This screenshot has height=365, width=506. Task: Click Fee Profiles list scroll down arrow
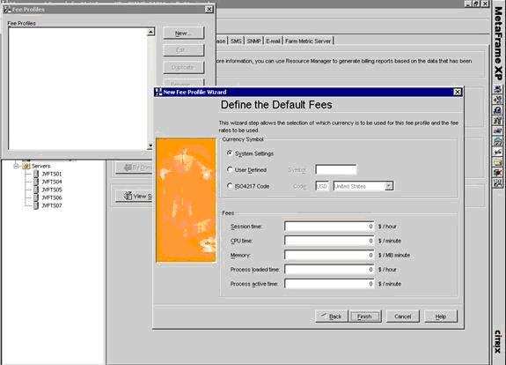click(x=150, y=146)
